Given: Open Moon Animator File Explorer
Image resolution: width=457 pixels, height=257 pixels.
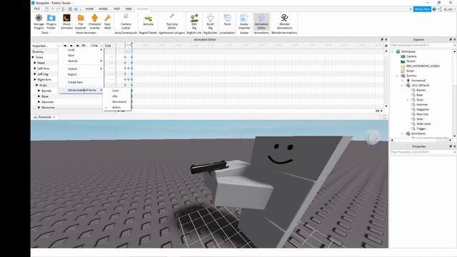Looking at the screenshot, I should [x=81, y=21].
